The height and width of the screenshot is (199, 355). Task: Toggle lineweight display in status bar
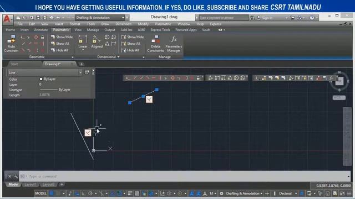[130, 193]
